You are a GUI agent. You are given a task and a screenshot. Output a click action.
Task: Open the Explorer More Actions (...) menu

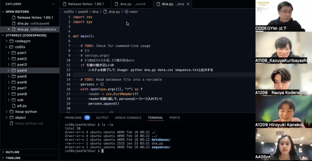[53, 4]
